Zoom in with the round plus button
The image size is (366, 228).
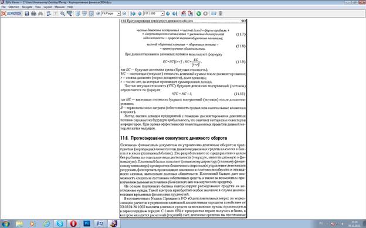pyautogui.click(x=98, y=13)
